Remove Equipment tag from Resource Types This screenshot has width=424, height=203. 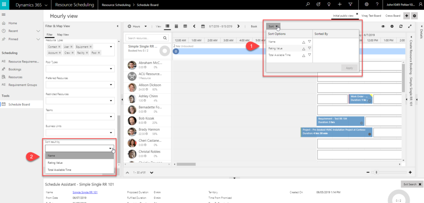(91, 47)
